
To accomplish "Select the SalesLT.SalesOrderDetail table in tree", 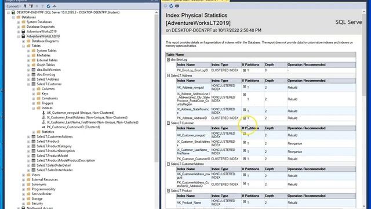I will click(54, 165).
